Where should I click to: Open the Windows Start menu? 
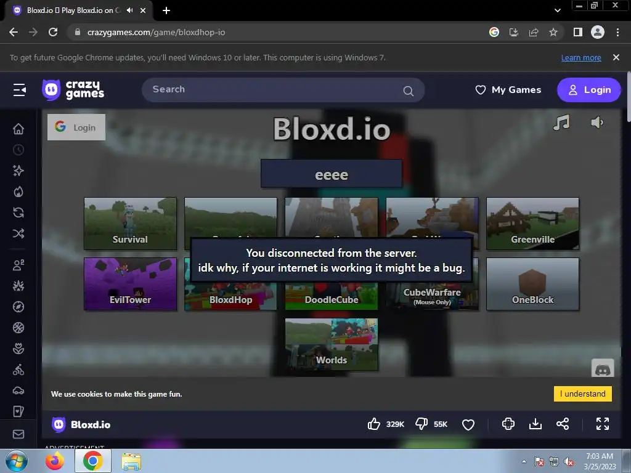pyautogui.click(x=17, y=461)
